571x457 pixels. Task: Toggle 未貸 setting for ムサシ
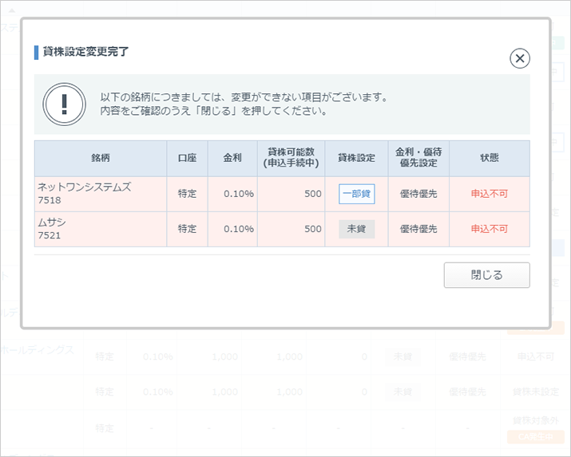coord(356,229)
